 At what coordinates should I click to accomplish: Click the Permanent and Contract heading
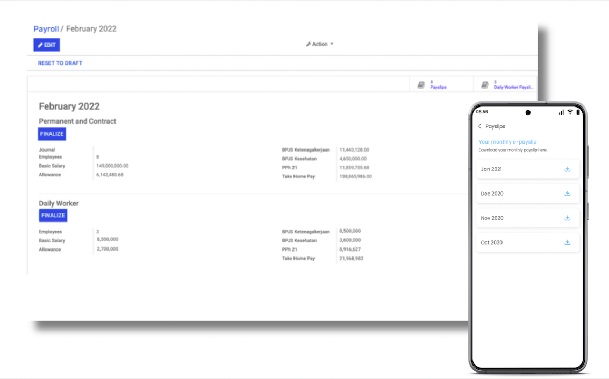pos(77,121)
